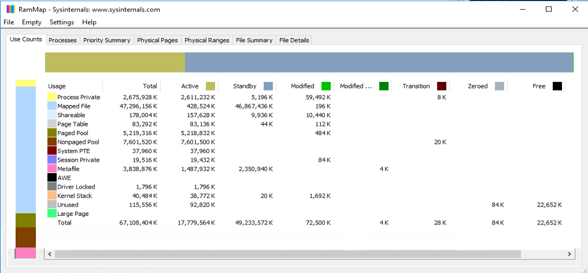The image size is (588, 273).
Task: Switch to the Processes tab
Action: [62, 40]
